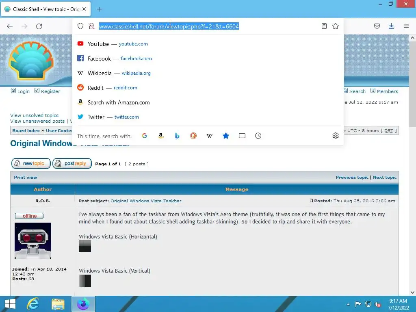Choose the Reddit suggestion
This screenshot has height=312, width=416.
click(208, 88)
